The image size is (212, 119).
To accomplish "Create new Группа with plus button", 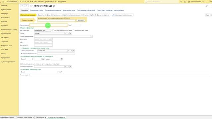I will tap(68, 33).
